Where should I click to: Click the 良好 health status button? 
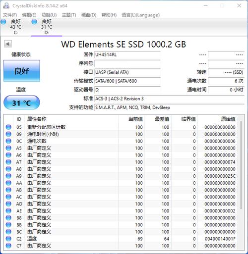(x=22, y=71)
